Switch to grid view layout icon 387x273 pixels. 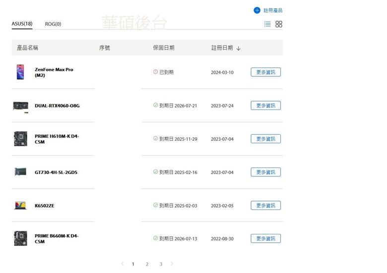coord(279,24)
